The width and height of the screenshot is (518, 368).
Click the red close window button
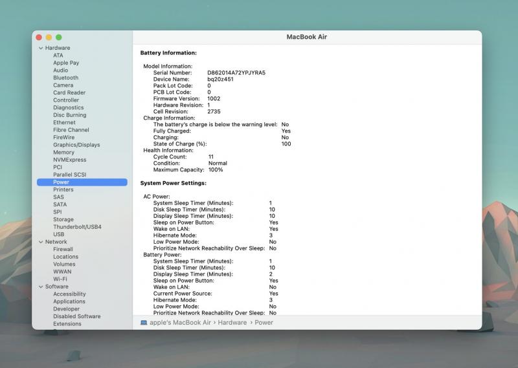(x=39, y=38)
